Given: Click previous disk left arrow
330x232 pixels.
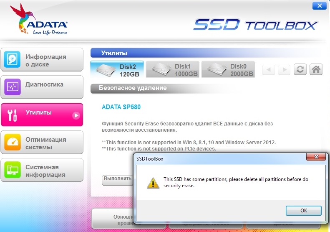Looking at the screenshot, I should point(268,69).
